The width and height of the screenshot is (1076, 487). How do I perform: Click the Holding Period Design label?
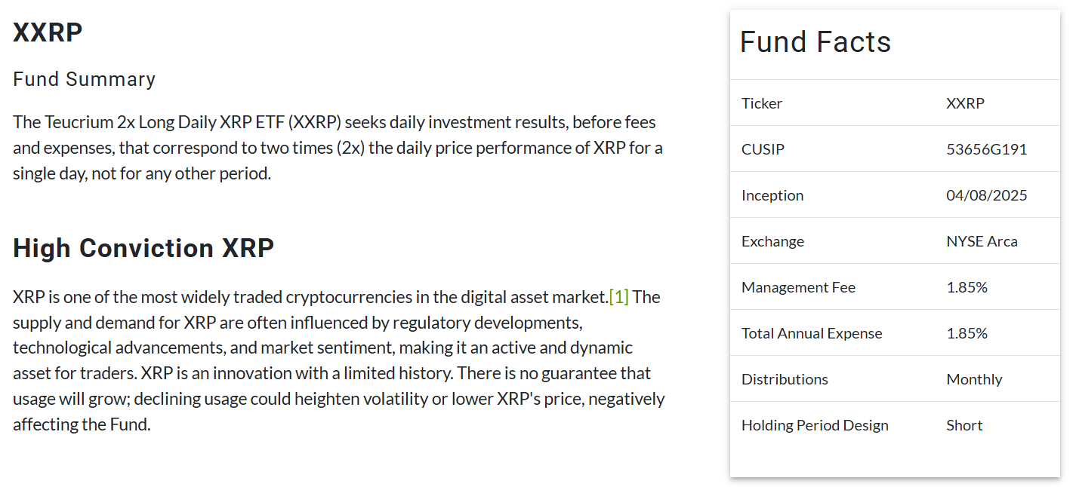click(x=815, y=425)
